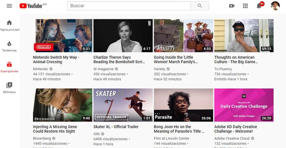Click Adobe Creative Cloud's verified badge
This screenshot has width=286, height=148.
coord(253,139)
